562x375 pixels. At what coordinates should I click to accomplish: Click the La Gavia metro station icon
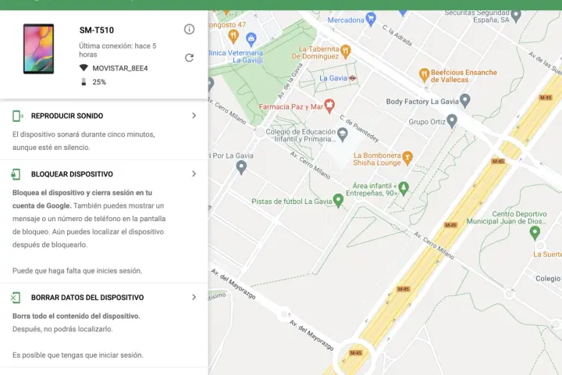352,78
